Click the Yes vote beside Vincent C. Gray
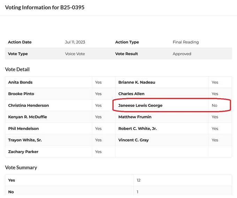The height and width of the screenshot is (198, 237). [x=215, y=140]
